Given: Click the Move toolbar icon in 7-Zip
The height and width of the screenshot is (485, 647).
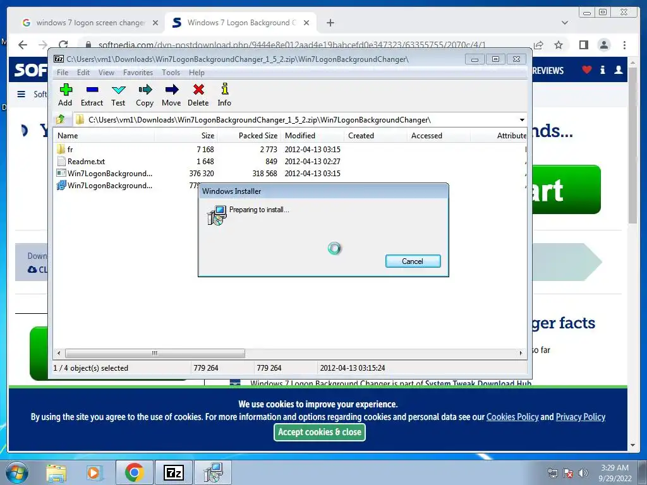Looking at the screenshot, I should 171,95.
